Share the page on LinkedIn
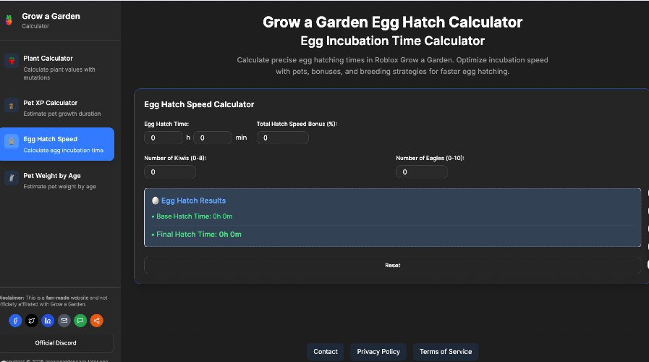 pos(48,321)
